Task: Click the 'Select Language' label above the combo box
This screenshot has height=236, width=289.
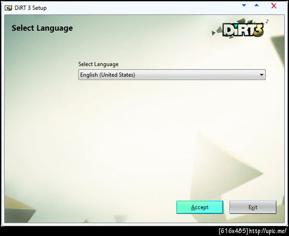Action: click(98, 64)
